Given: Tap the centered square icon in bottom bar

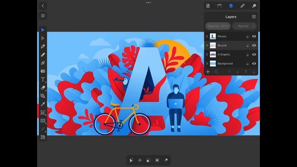Looking at the screenshot, I should click(x=157, y=160).
